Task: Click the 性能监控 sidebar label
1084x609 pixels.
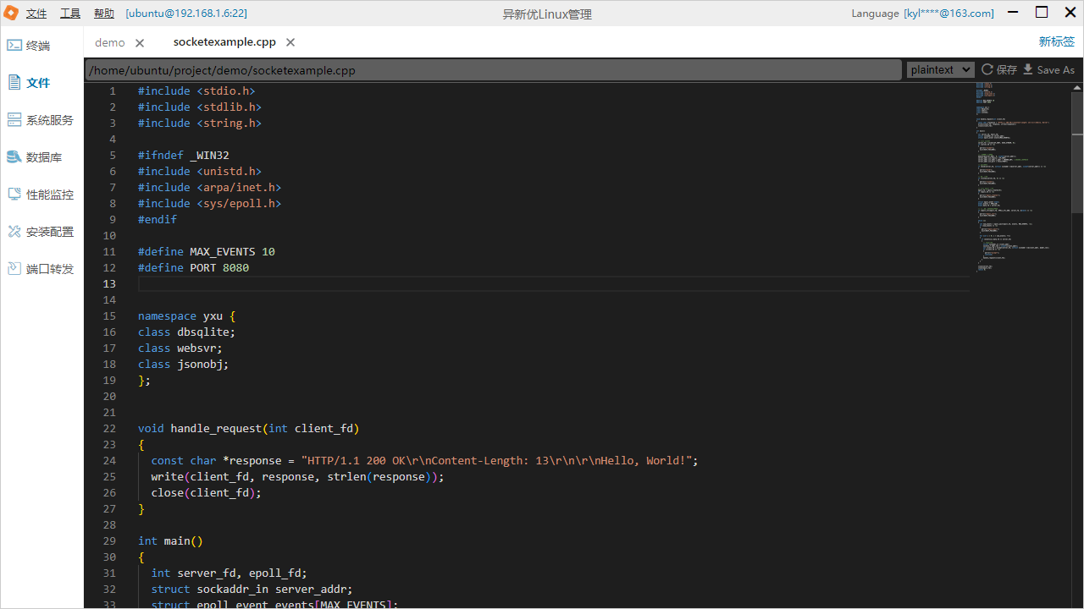Action: coord(50,195)
